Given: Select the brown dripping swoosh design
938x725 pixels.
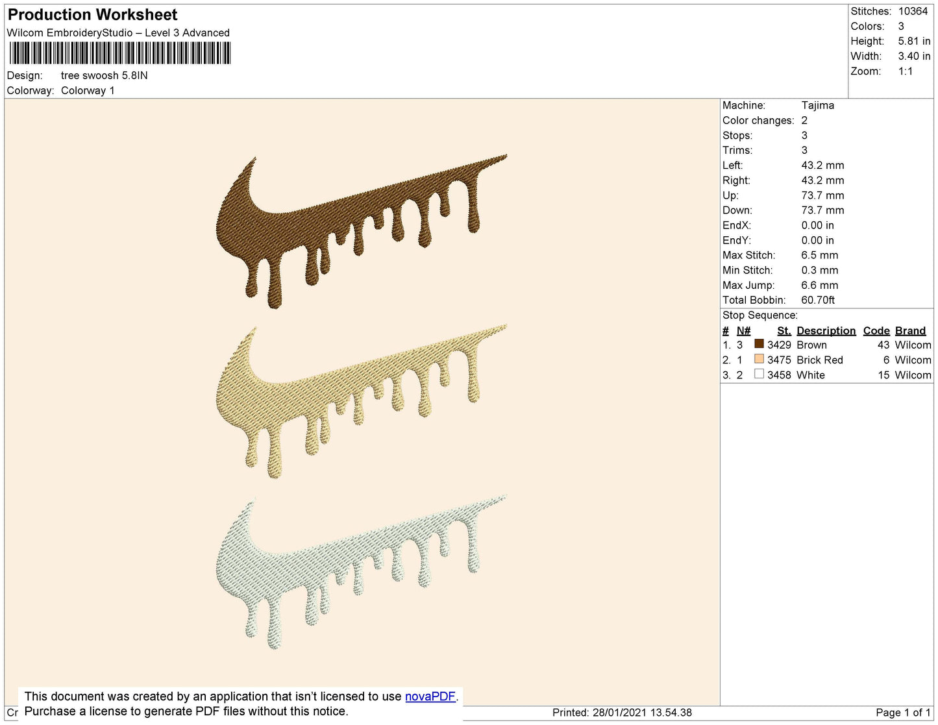Looking at the screenshot, I should coord(361,230).
